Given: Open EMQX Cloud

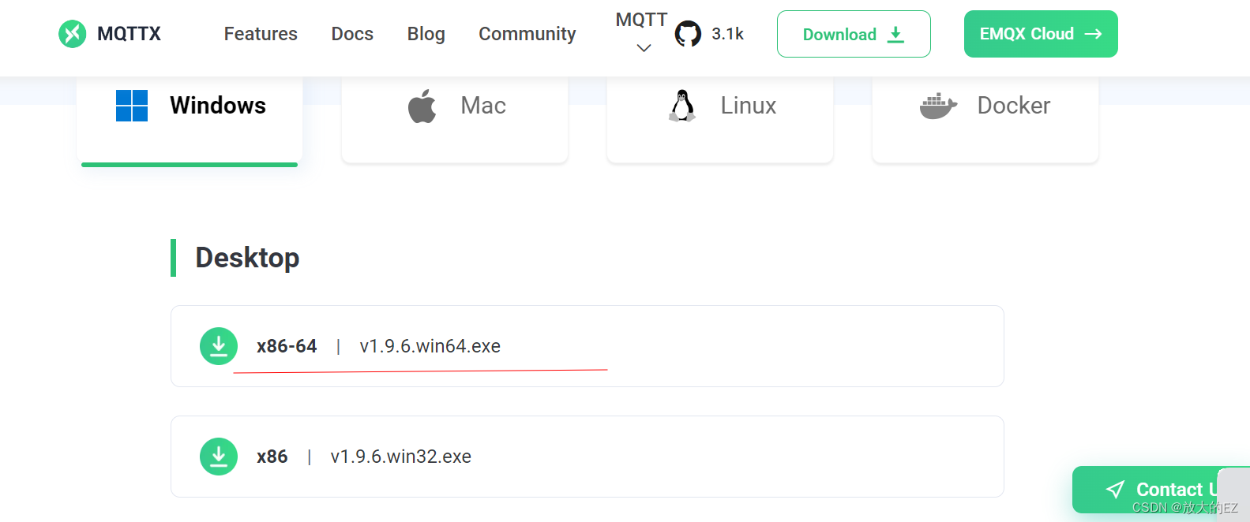Looking at the screenshot, I should tap(1041, 34).
